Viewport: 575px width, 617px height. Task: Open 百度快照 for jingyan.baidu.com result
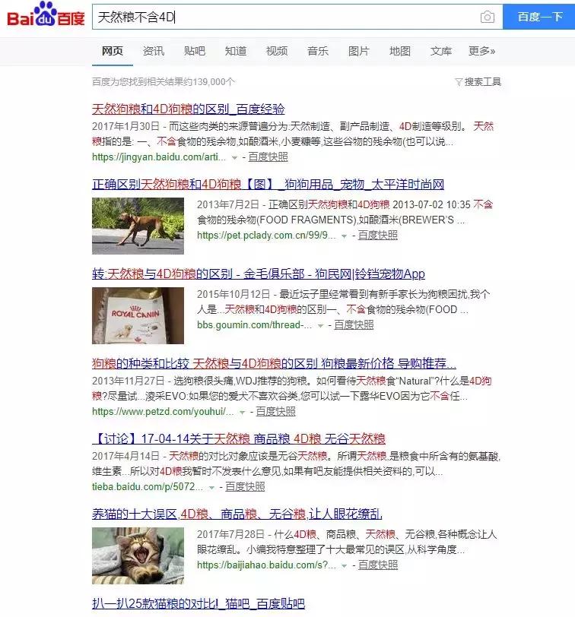(x=268, y=157)
